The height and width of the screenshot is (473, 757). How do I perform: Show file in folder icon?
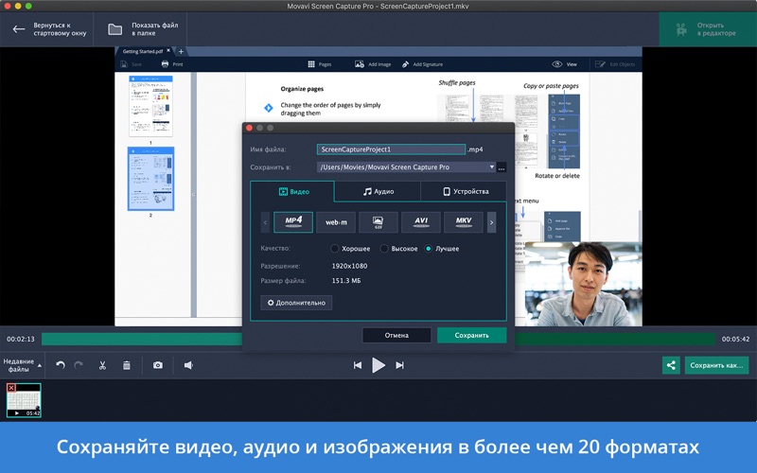114,29
